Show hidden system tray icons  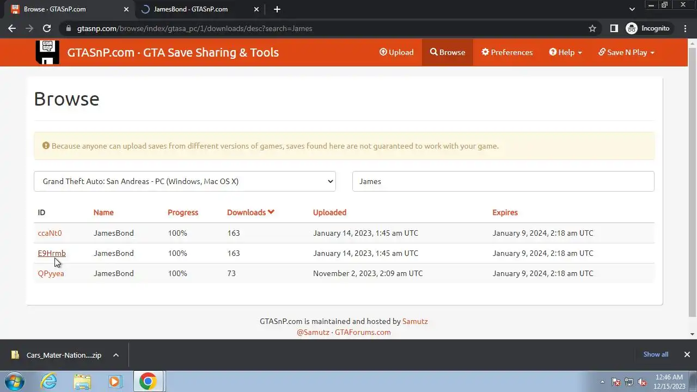pyautogui.click(x=602, y=382)
